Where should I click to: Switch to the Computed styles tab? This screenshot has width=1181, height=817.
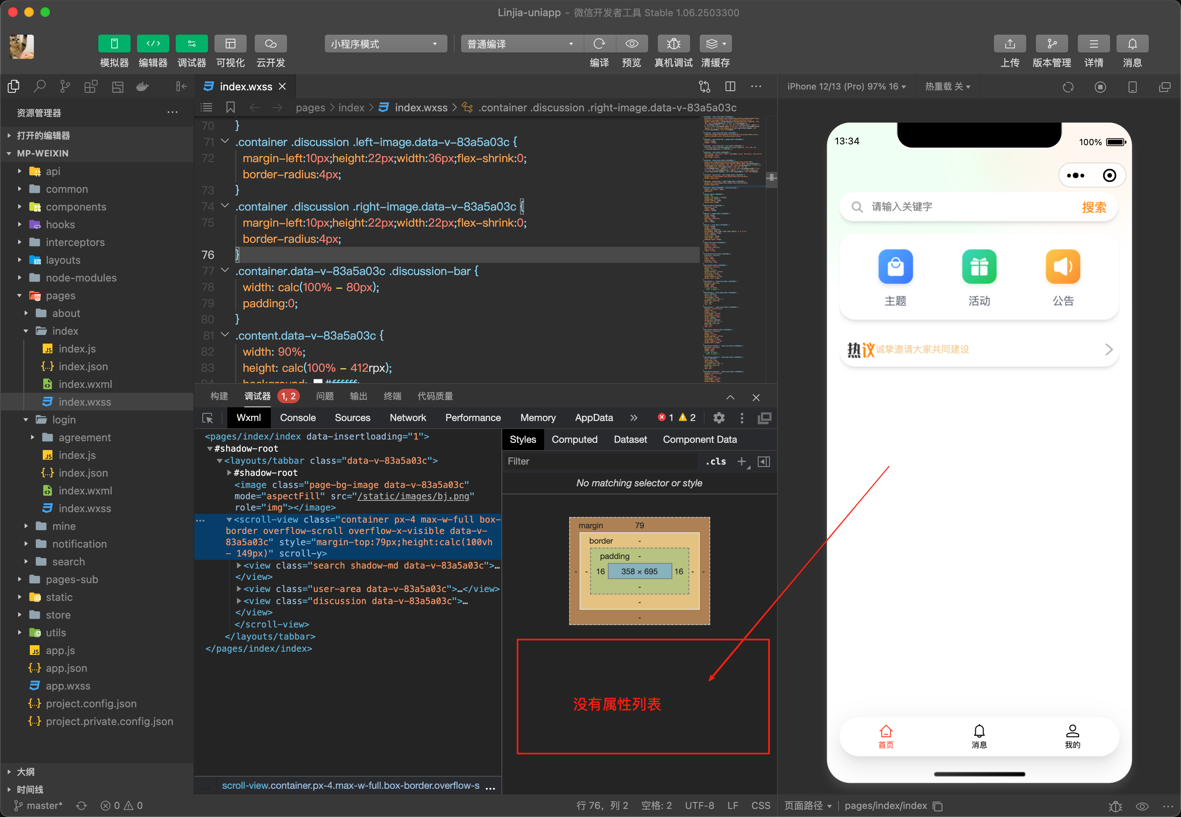[574, 440]
